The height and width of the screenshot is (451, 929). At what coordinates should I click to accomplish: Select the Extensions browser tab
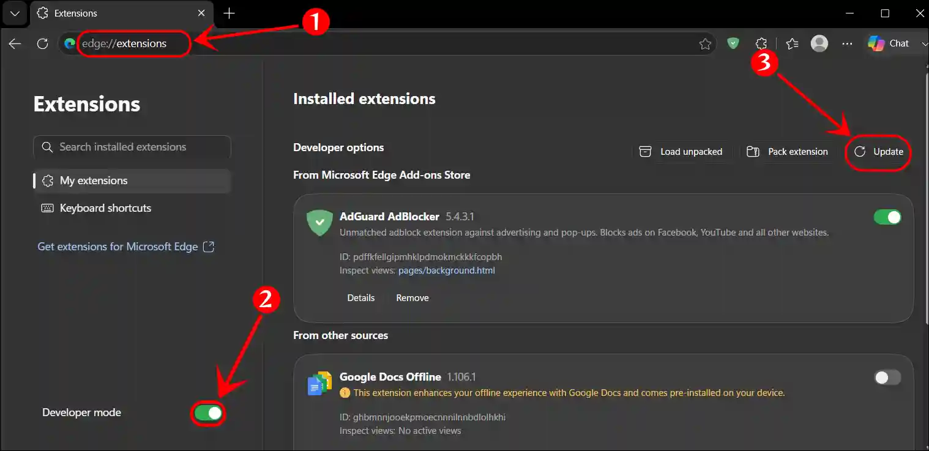(x=122, y=13)
